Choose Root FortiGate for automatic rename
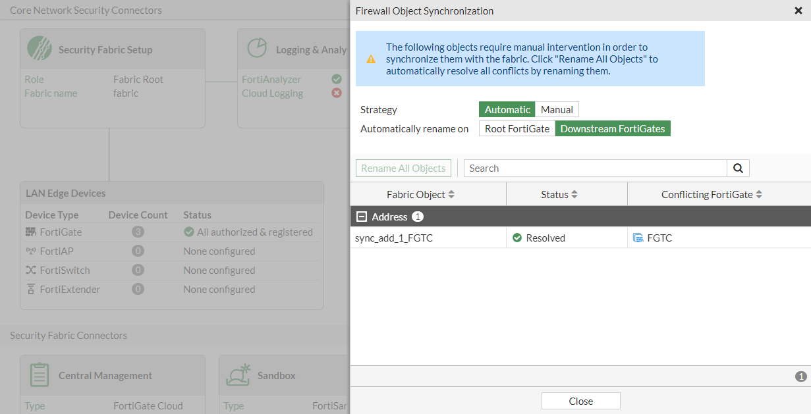The height and width of the screenshot is (414, 811). (517, 129)
